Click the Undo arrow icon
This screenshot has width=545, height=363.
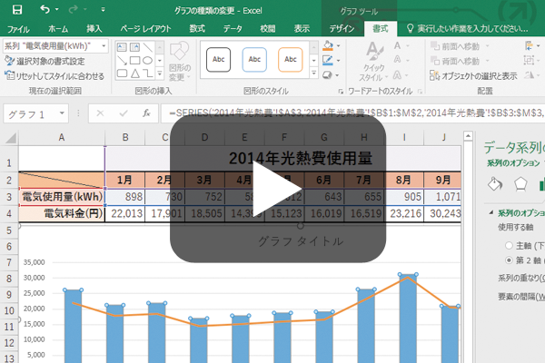coord(45,9)
